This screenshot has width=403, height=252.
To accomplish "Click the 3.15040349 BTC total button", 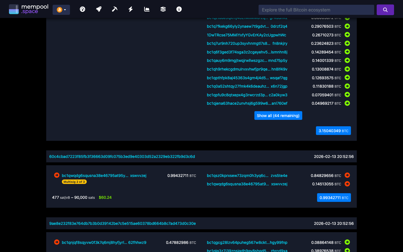I will coord(333,130).
